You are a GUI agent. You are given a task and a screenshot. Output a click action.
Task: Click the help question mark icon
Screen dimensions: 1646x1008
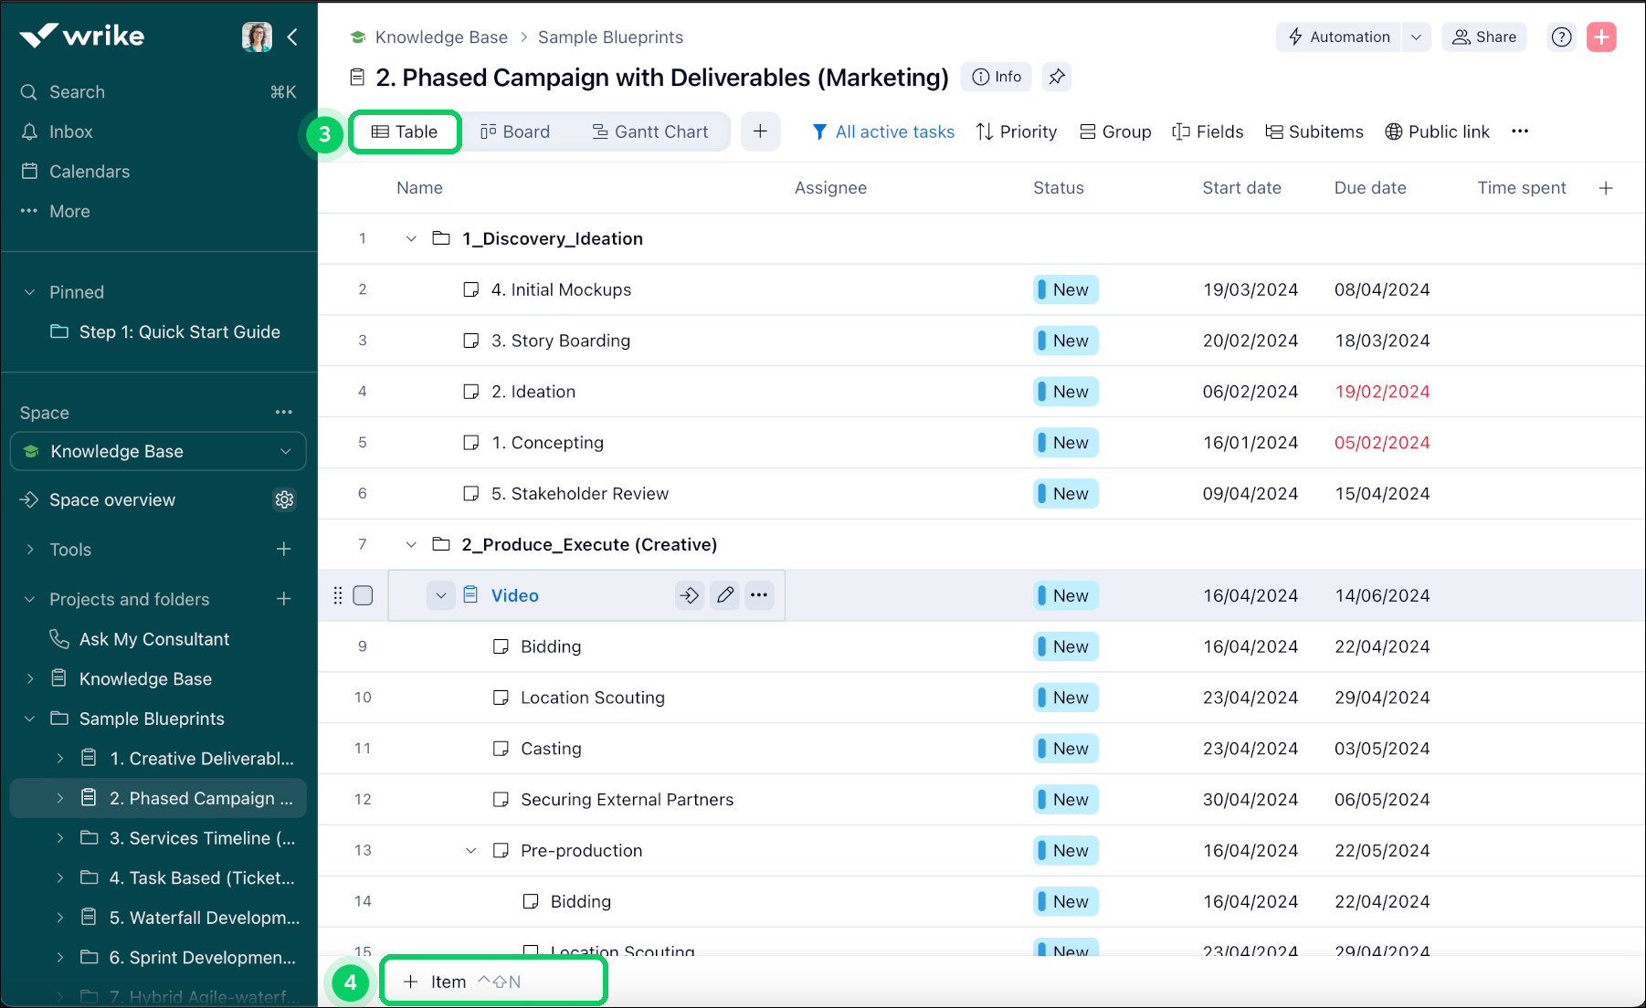[1562, 37]
